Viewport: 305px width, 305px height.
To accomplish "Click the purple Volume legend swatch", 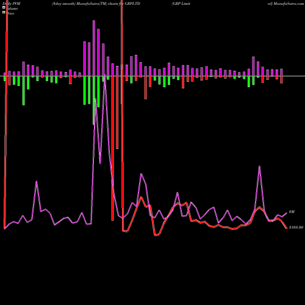I will (x=4, y=7).
